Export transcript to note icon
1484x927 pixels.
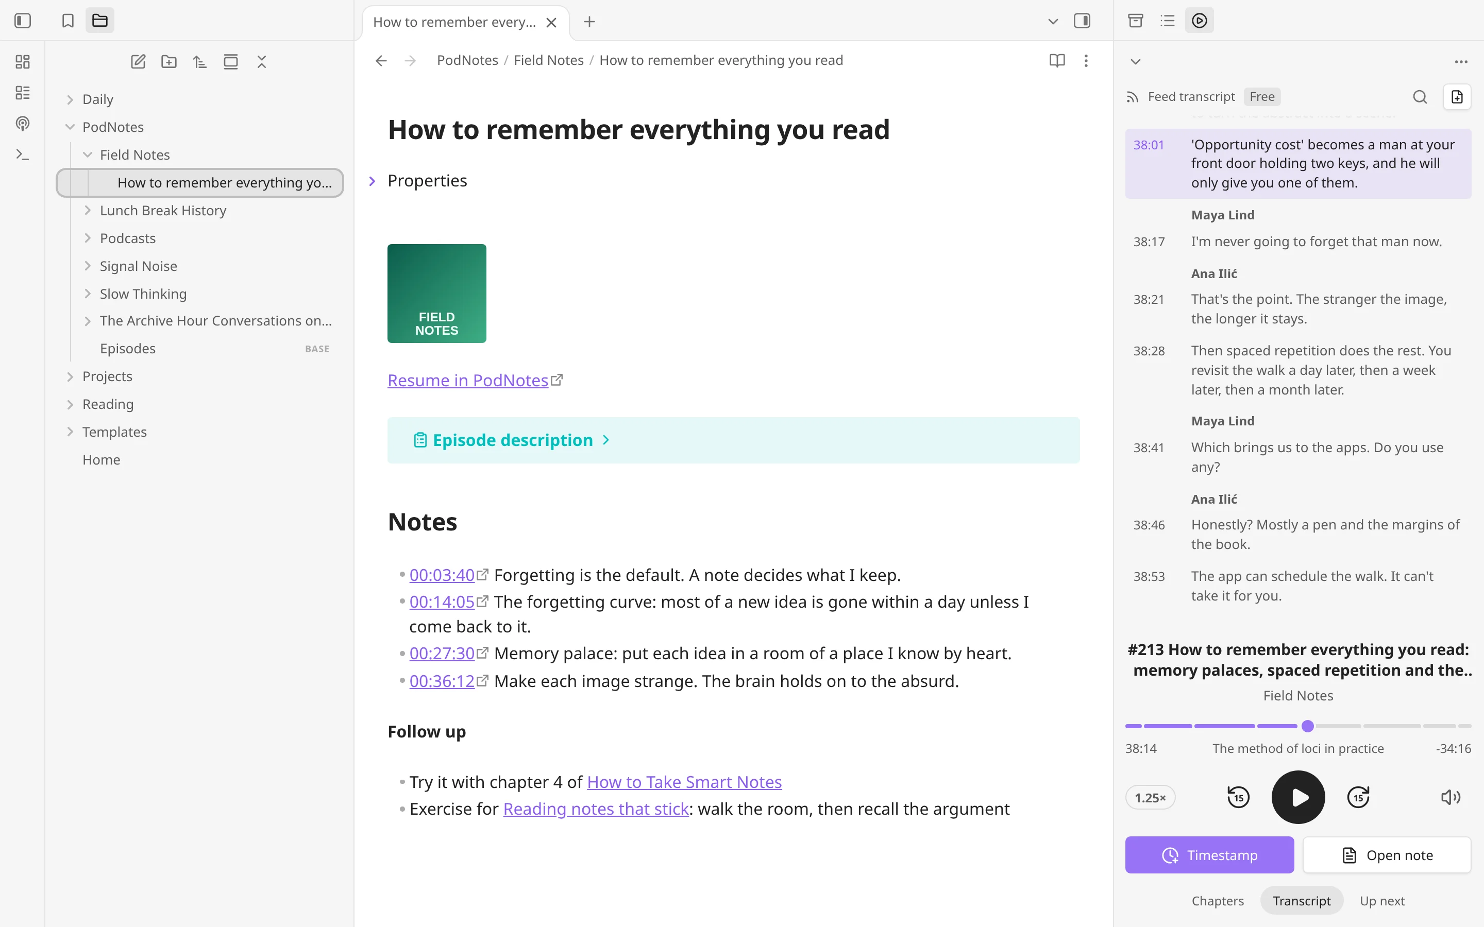point(1457,97)
